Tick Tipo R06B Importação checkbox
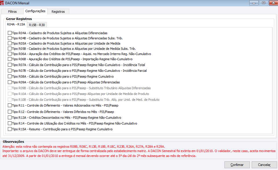Image resolution: width=278 pixels, height=170 pixels. coord(10,59)
